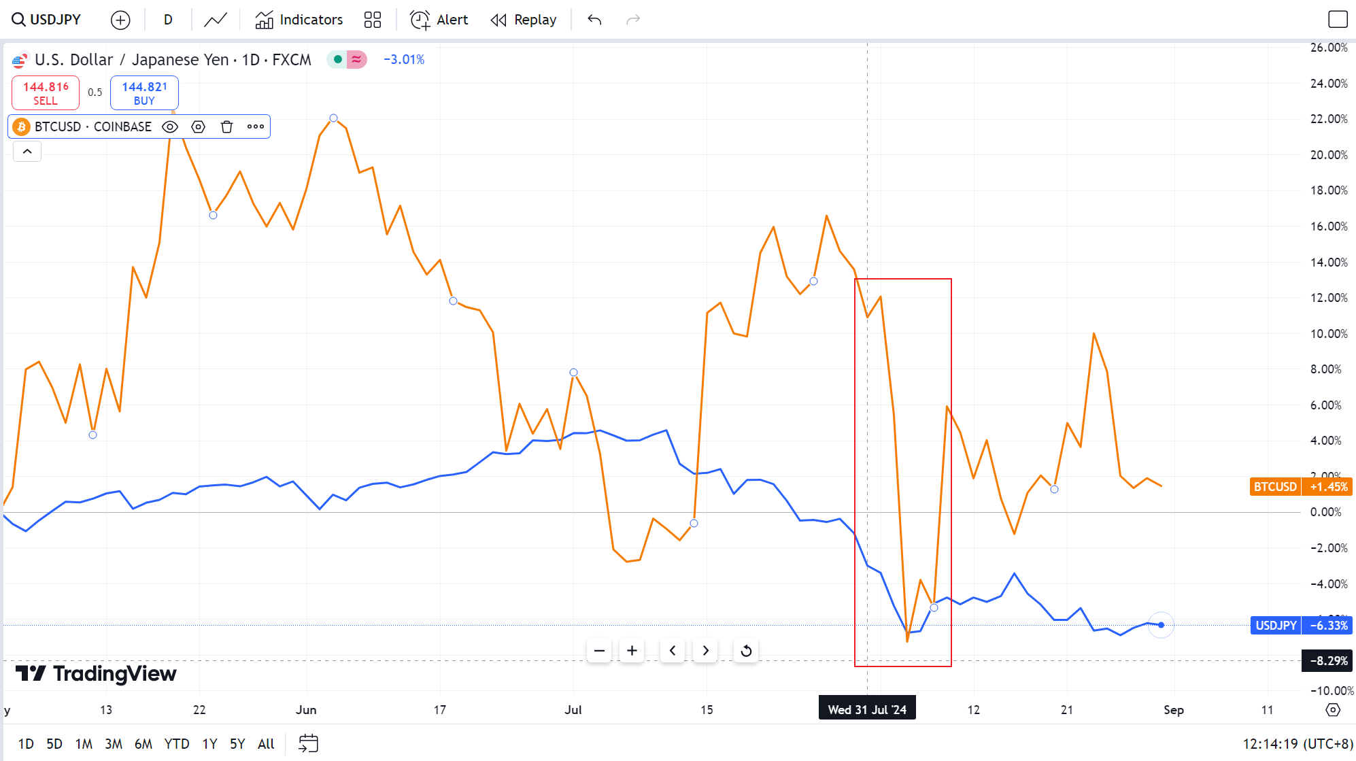1356x761 pixels.
Task: Click the TradingView logo
Action: pos(96,673)
